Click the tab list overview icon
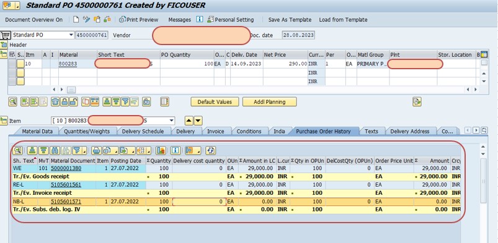This screenshot has width=498, height=243. click(x=484, y=130)
